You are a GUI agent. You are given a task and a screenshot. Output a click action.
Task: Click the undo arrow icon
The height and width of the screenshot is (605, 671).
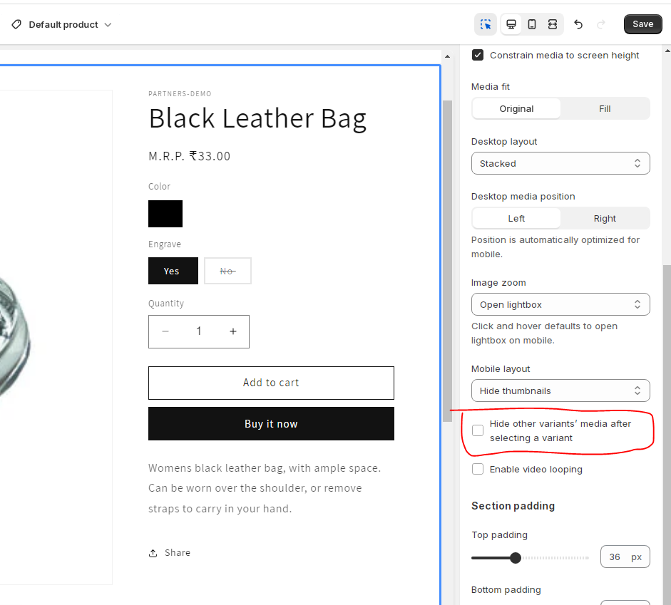578,24
